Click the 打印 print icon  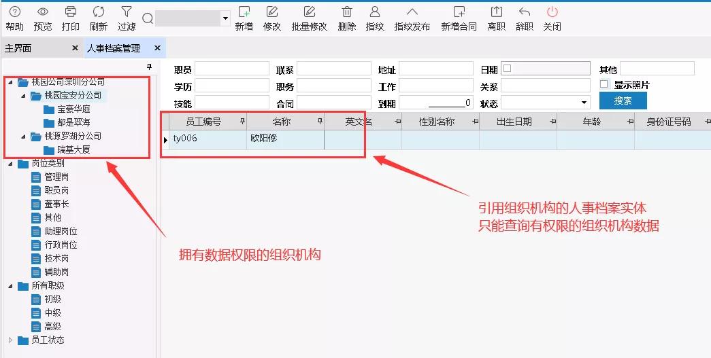point(70,12)
